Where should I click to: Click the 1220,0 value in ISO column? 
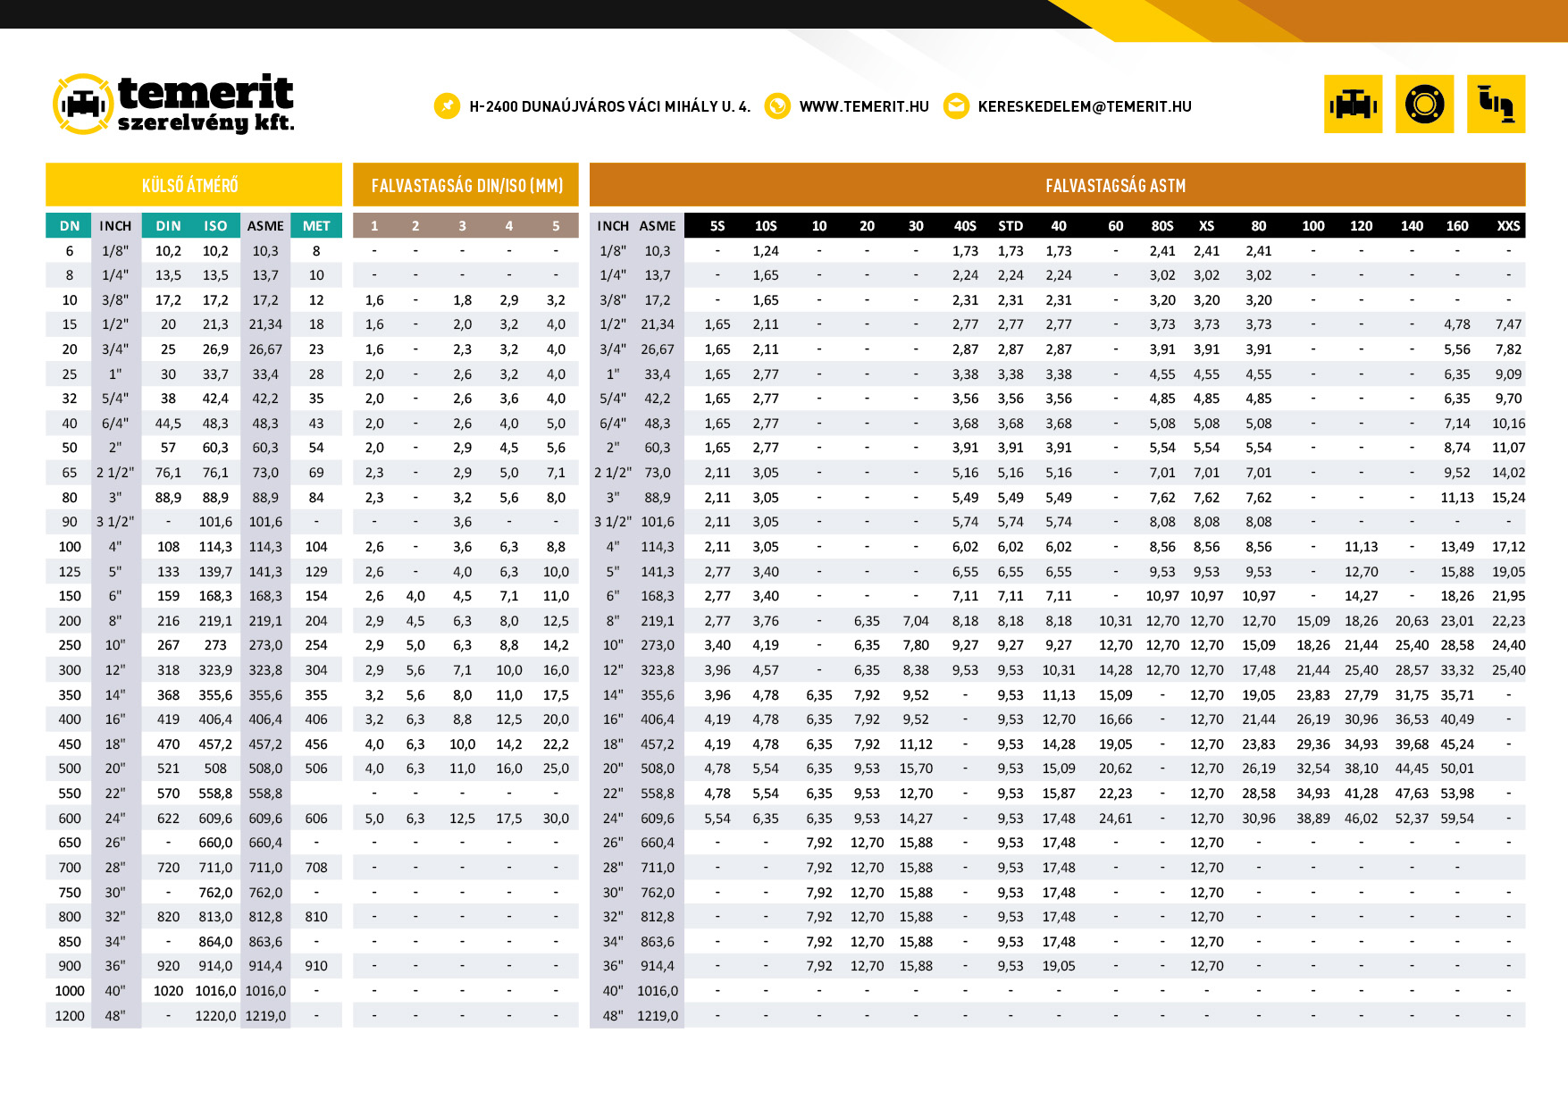click(215, 1016)
